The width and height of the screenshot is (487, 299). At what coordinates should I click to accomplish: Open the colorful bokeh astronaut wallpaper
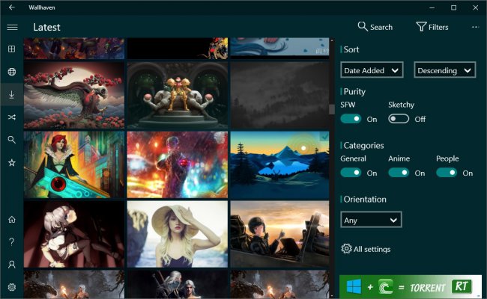tap(178, 164)
